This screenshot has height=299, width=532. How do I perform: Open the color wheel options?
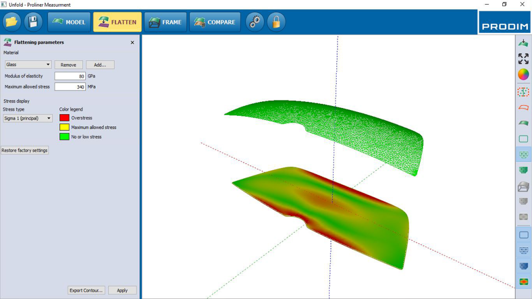[x=523, y=75]
